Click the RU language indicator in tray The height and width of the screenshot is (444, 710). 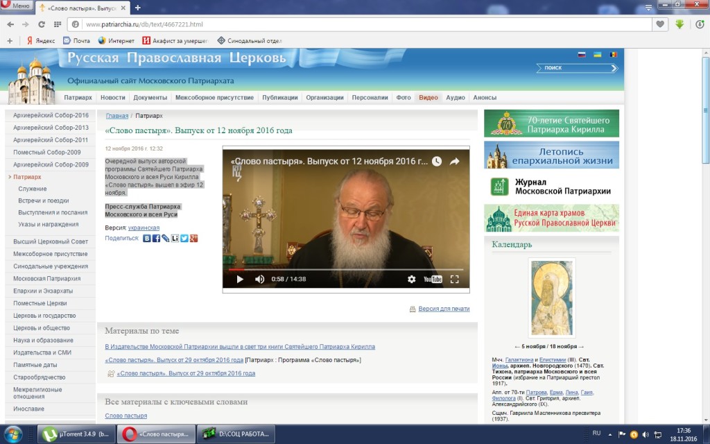coord(596,433)
